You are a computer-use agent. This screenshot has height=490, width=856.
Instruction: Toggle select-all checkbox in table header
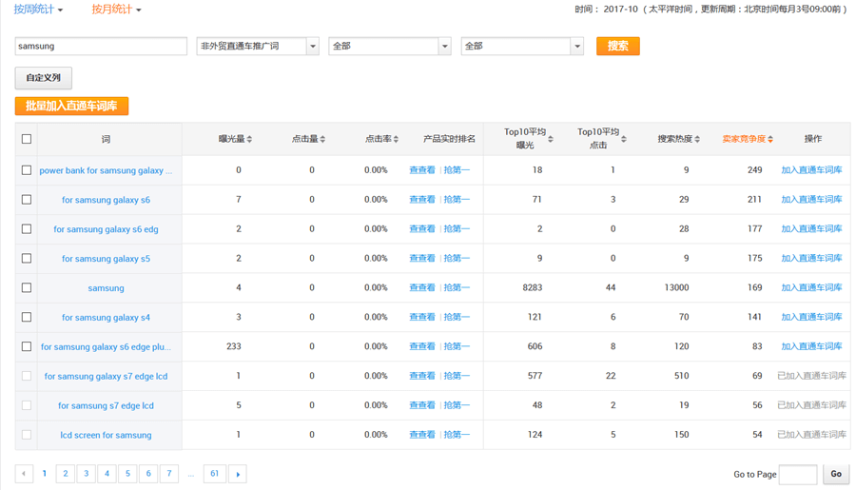click(27, 139)
